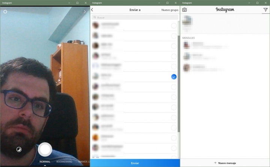Close the messages Instagram window

(x=265, y=3)
